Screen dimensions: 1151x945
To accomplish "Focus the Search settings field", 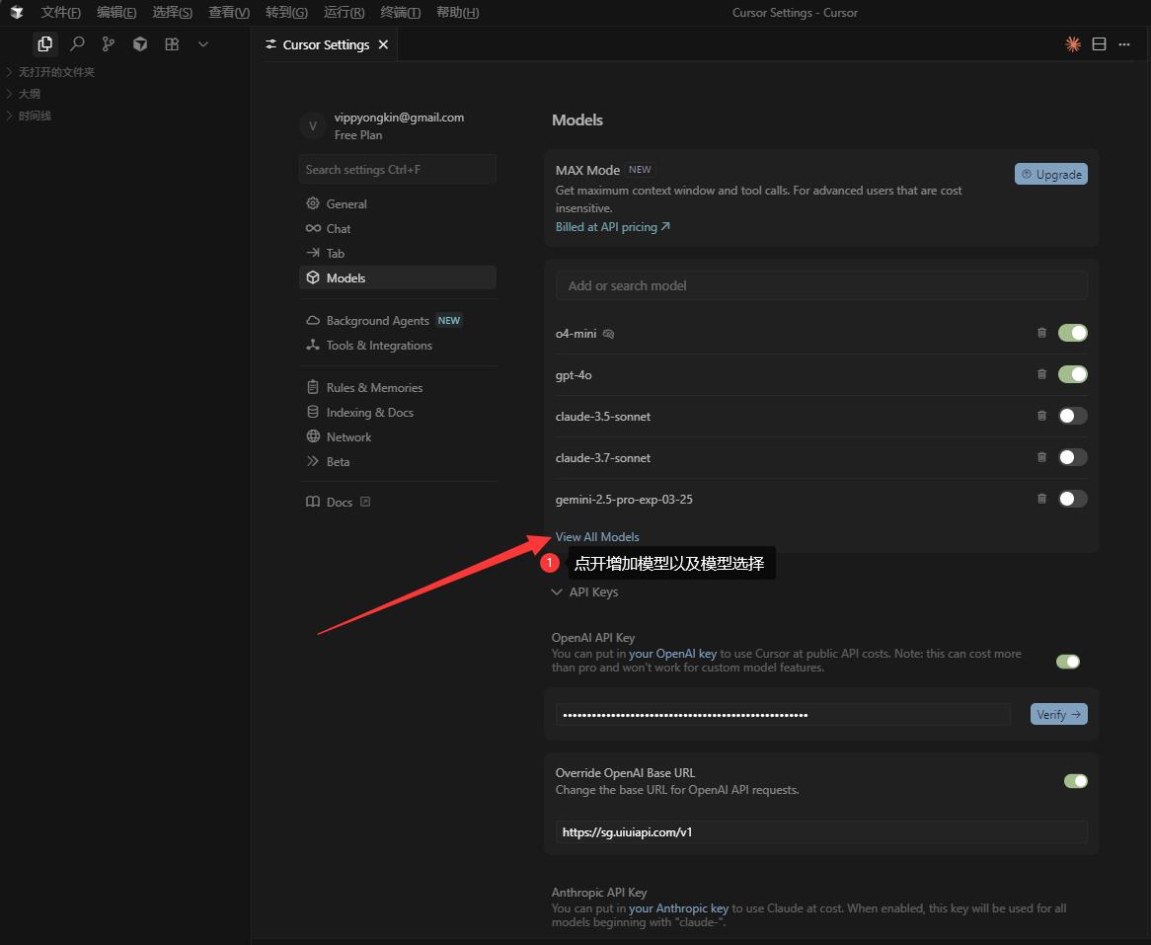I will click(397, 170).
